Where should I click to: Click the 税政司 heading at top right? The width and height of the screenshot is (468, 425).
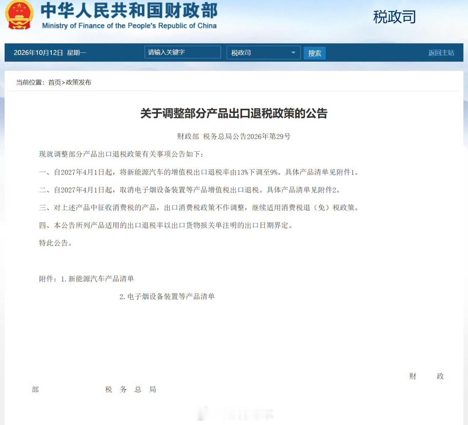[394, 17]
